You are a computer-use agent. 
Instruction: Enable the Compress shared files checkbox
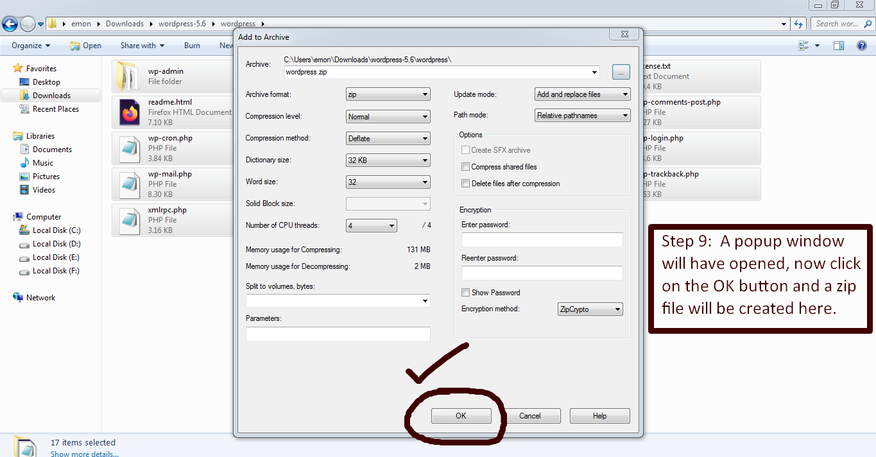tap(466, 167)
